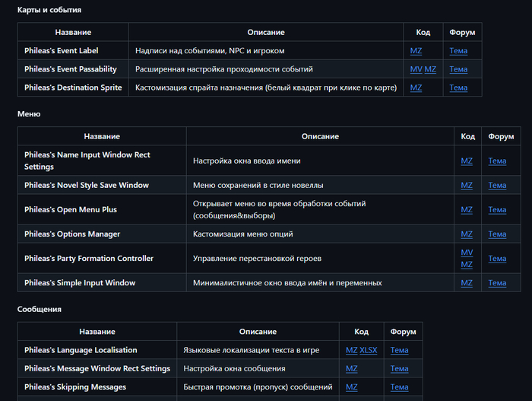Open MZ link for Phileas's Destination Sprite
The width and height of the screenshot is (532, 401).
pos(416,88)
